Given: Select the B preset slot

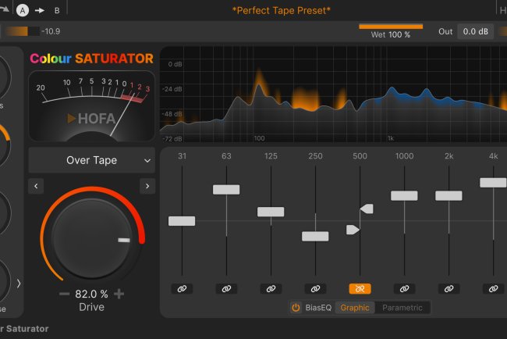Looking at the screenshot, I should tap(57, 11).
